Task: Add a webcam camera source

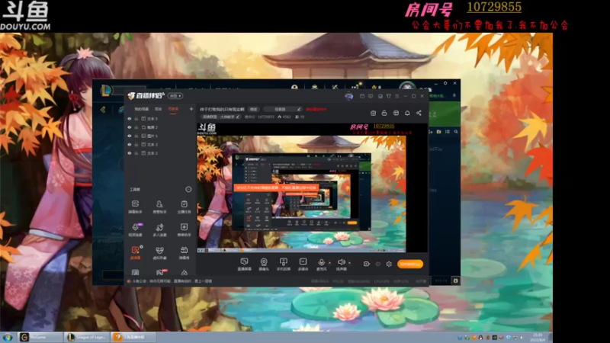Action: pyautogui.click(x=264, y=264)
